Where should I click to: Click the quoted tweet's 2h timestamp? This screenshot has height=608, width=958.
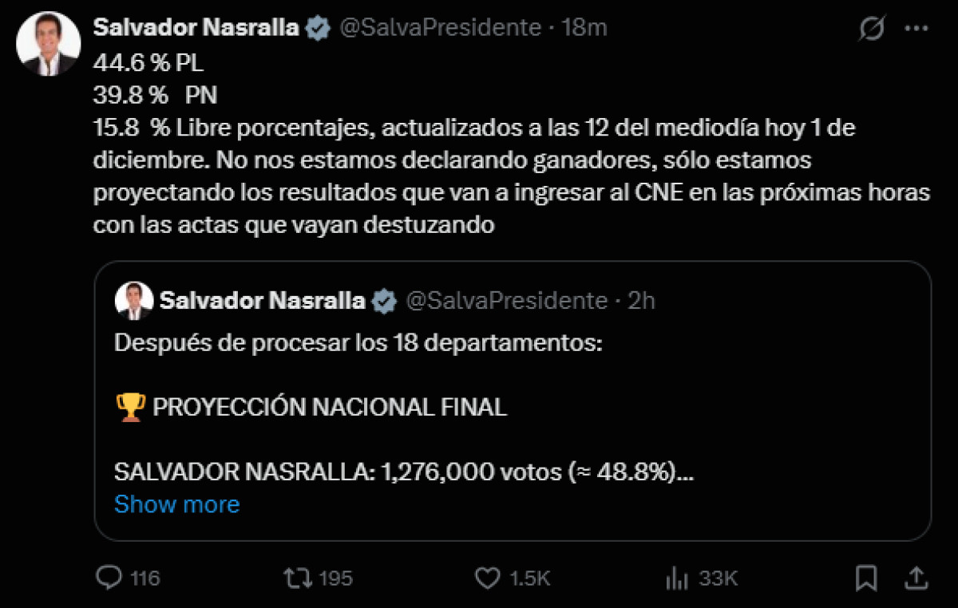(642, 301)
